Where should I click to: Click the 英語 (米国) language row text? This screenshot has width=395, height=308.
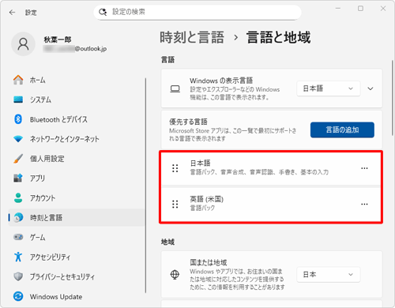207,199
